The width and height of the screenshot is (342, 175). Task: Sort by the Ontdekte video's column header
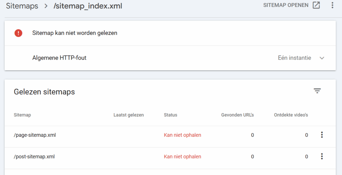click(291, 115)
